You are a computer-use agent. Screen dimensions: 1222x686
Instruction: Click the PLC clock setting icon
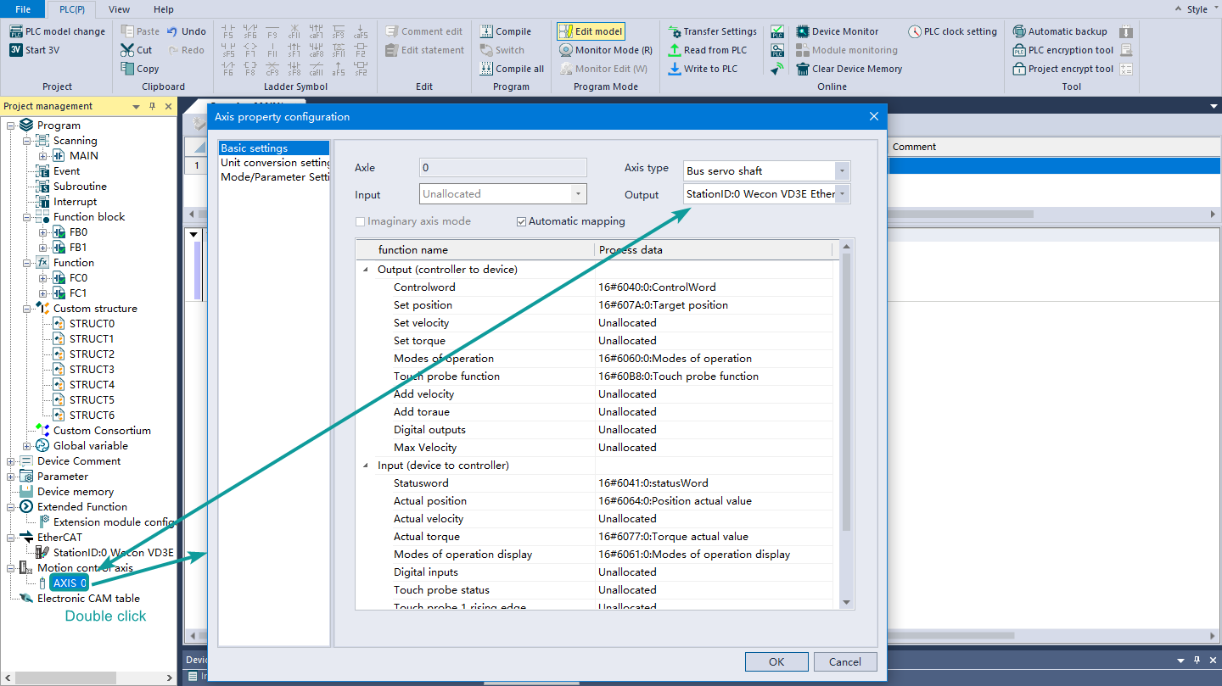pos(915,31)
